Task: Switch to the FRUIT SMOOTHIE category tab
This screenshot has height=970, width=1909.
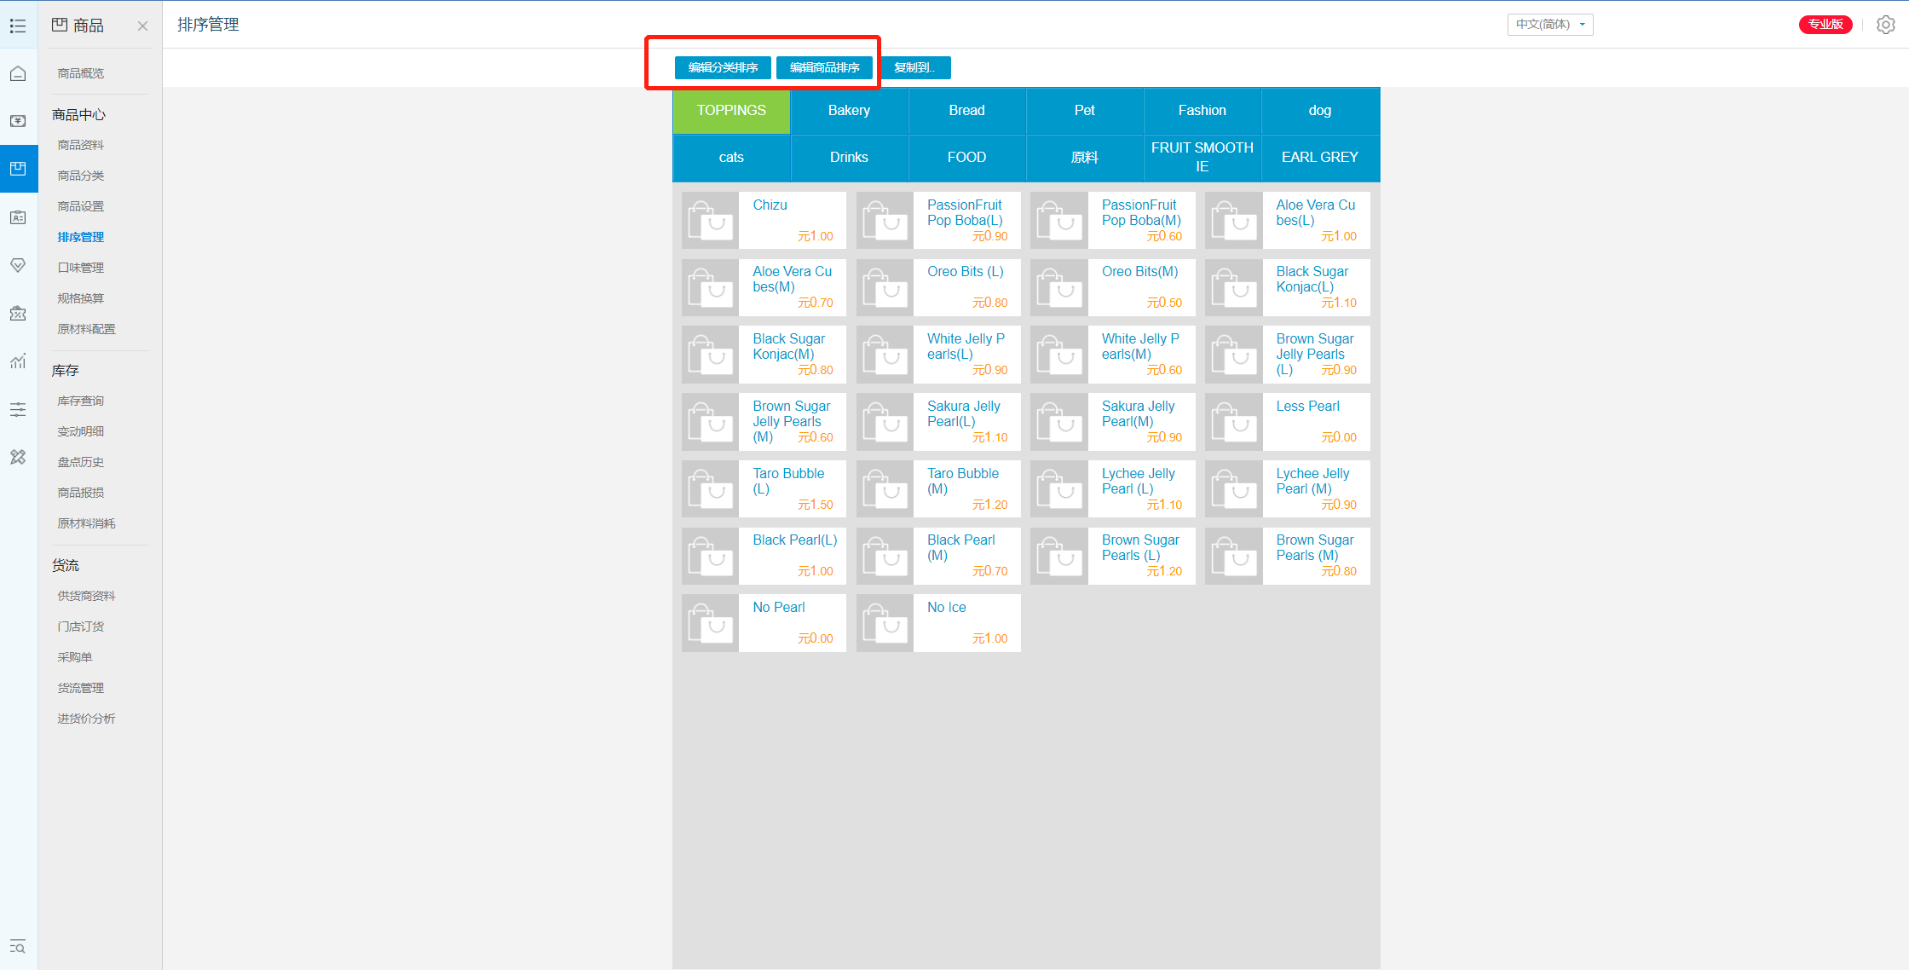Action: pos(1202,158)
